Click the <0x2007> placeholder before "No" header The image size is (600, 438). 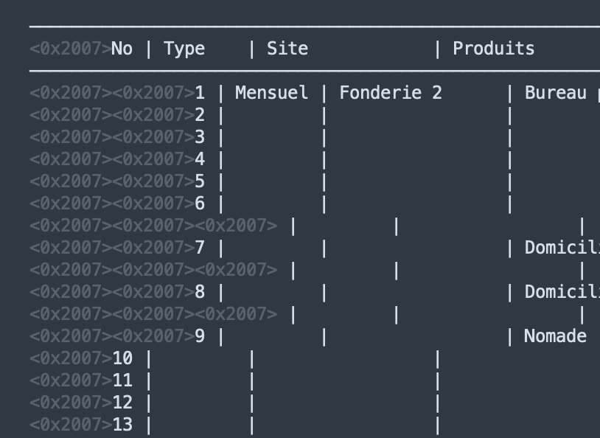[x=71, y=49]
